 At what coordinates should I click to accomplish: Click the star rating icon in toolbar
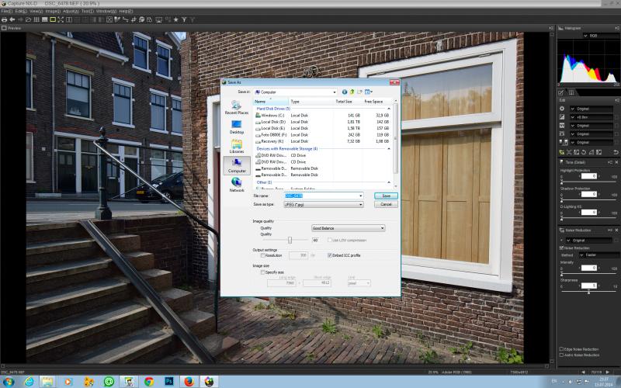click(176, 19)
